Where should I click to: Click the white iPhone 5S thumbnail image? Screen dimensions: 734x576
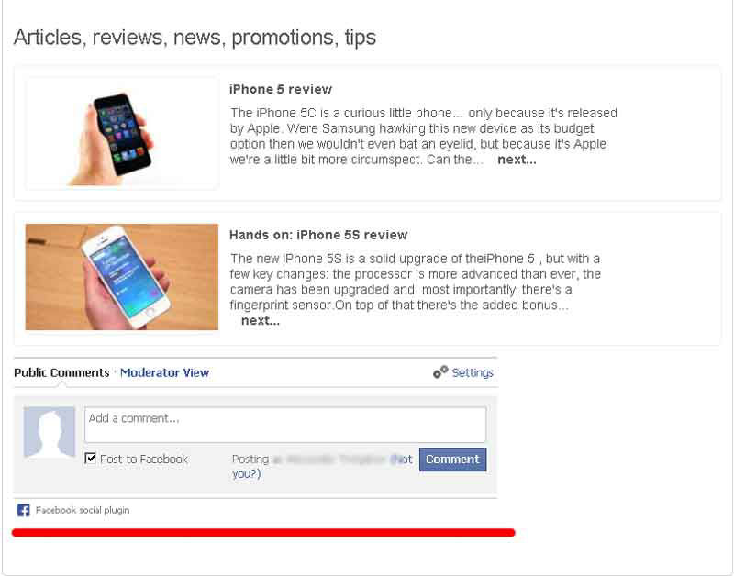[122, 277]
